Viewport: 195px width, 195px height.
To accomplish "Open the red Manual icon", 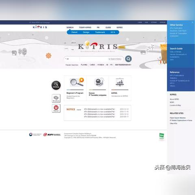I will tap(56, 108).
